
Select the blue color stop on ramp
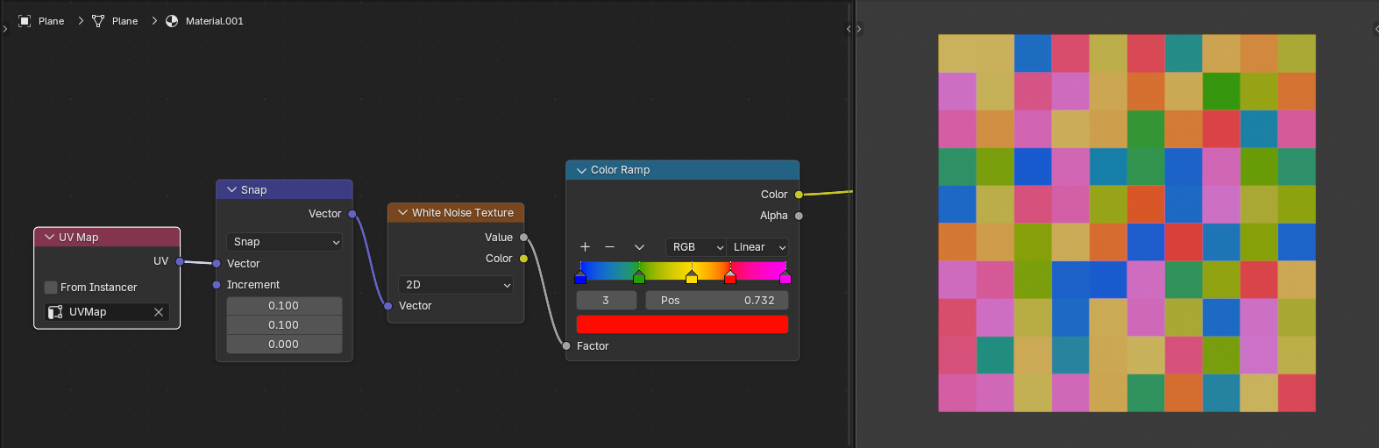[580, 277]
